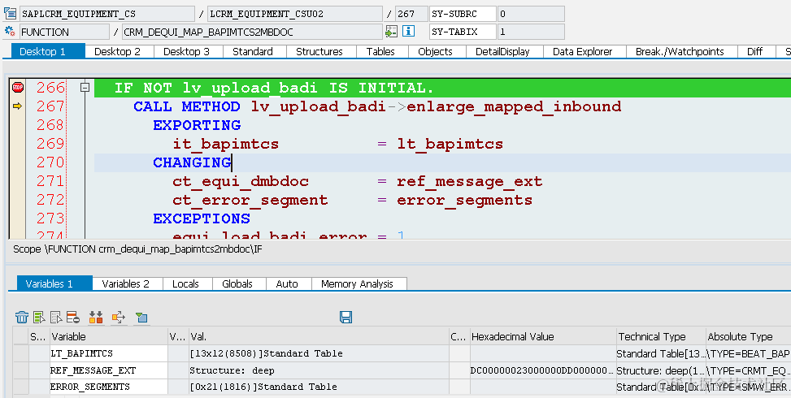Viewport: 791px width, 398px height.
Task: Click the 'Structure: deep' value cell
Action: pyautogui.click(x=318, y=370)
